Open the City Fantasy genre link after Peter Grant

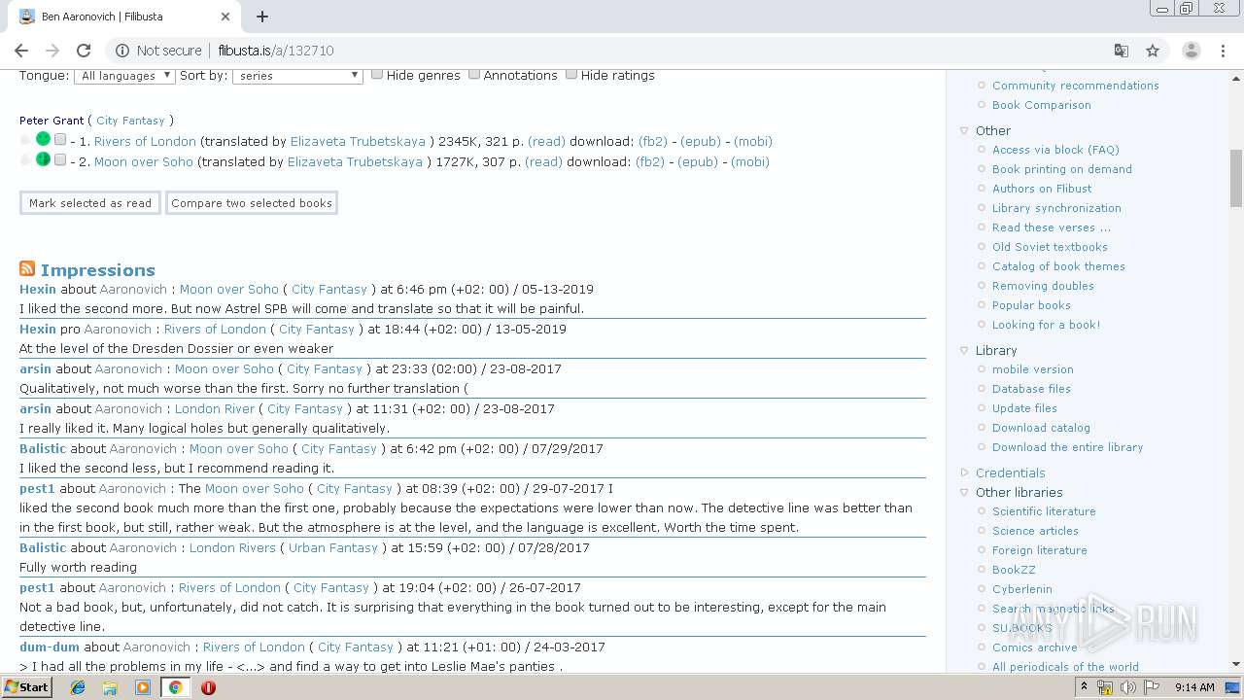(x=130, y=121)
